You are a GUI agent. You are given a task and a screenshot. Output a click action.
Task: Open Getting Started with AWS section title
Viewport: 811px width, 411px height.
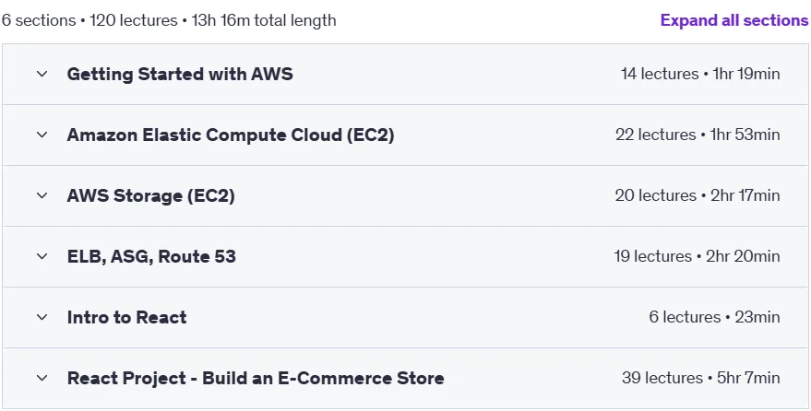coord(180,75)
